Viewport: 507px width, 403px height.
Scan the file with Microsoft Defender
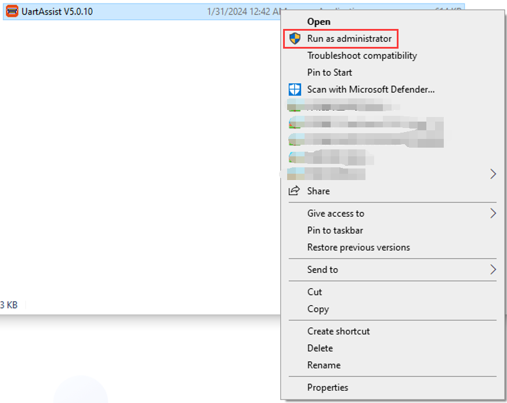tap(371, 89)
